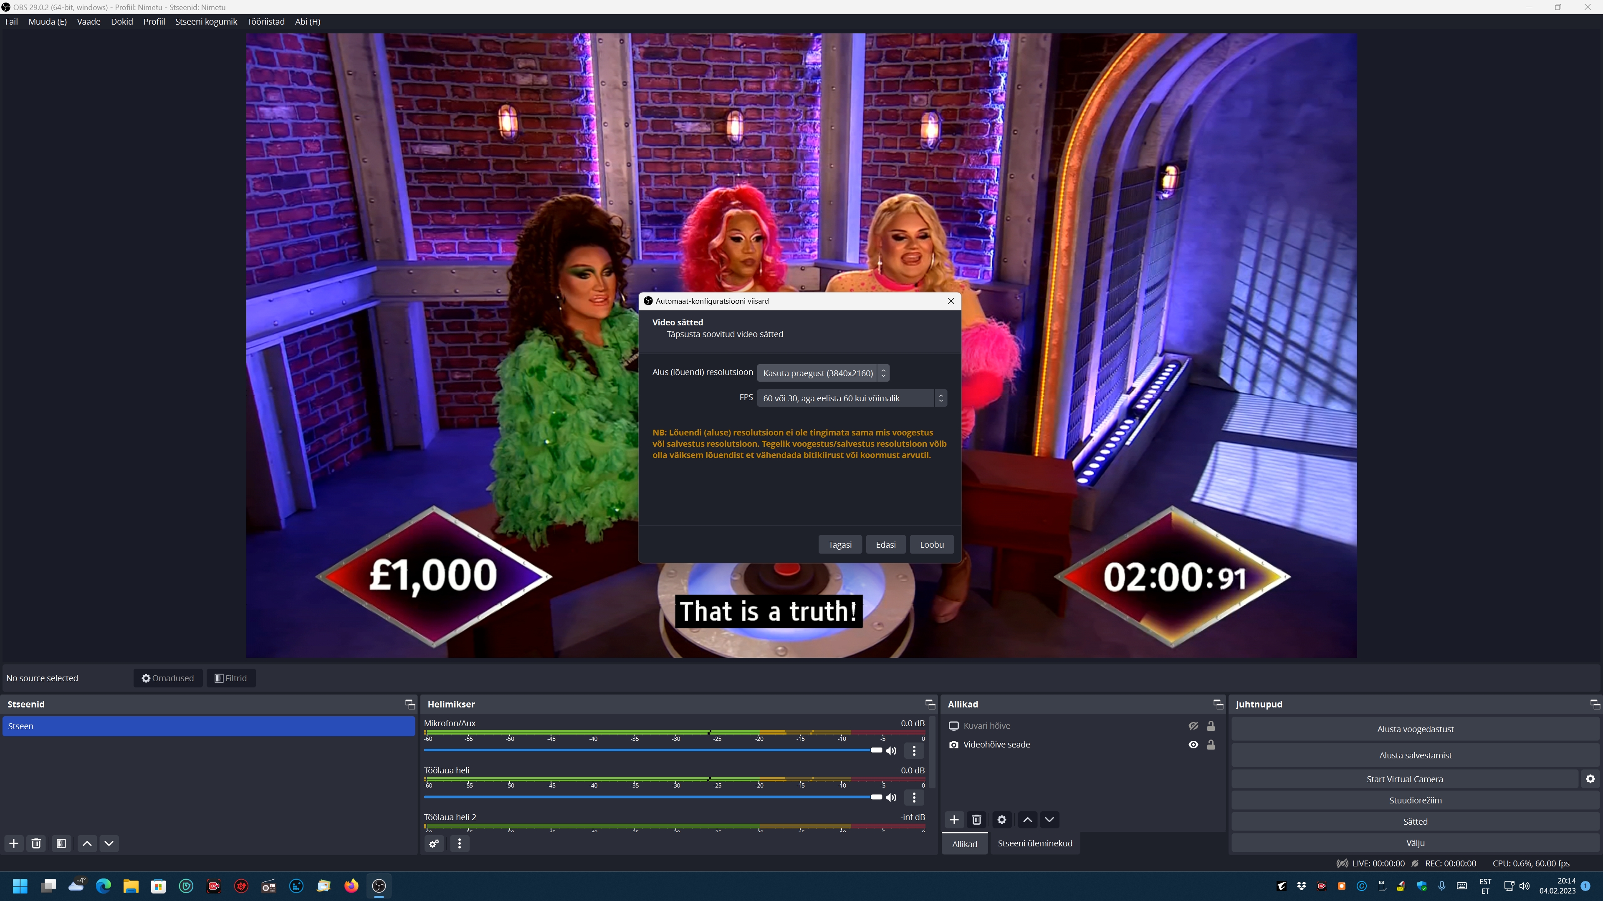Open Fail menu

11,21
